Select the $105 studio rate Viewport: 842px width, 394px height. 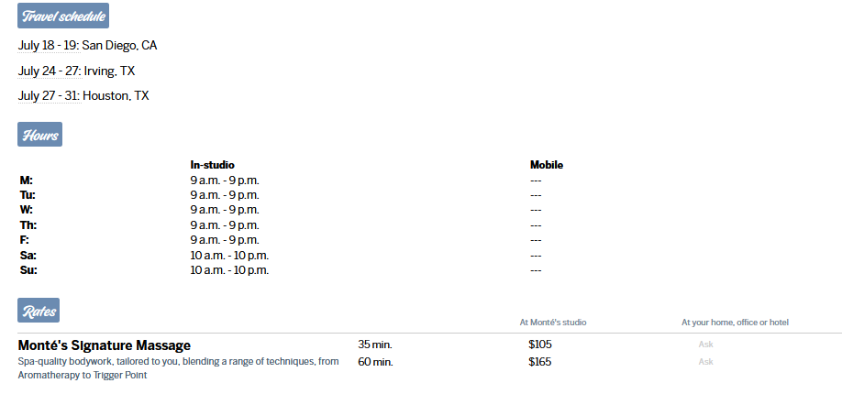click(539, 345)
